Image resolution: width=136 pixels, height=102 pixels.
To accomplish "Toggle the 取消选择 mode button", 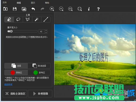I will pyautogui.click(x=39, y=66).
